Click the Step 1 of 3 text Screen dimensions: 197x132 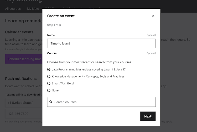tap(54, 25)
